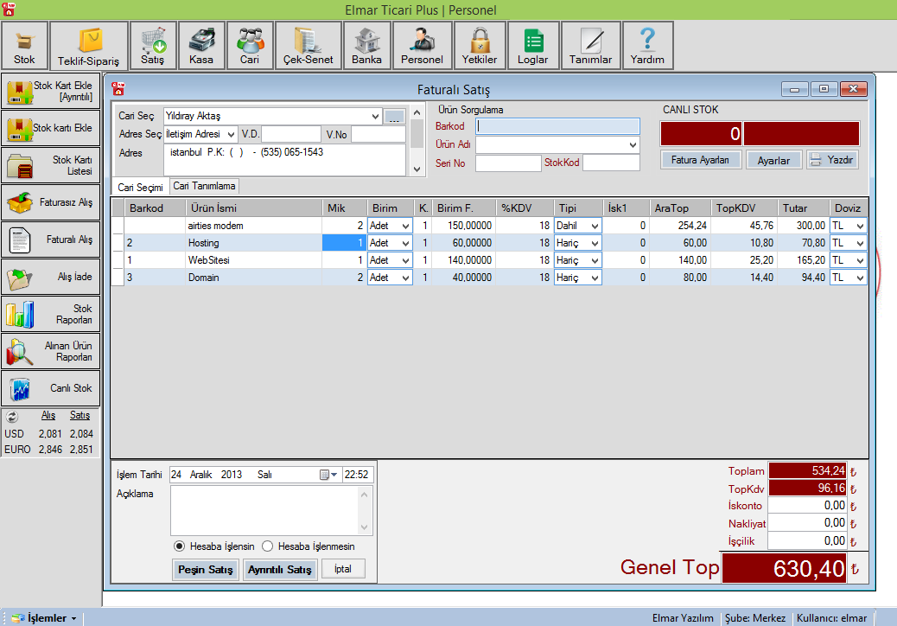
Task: Open the Loglar module
Action: coord(532,46)
